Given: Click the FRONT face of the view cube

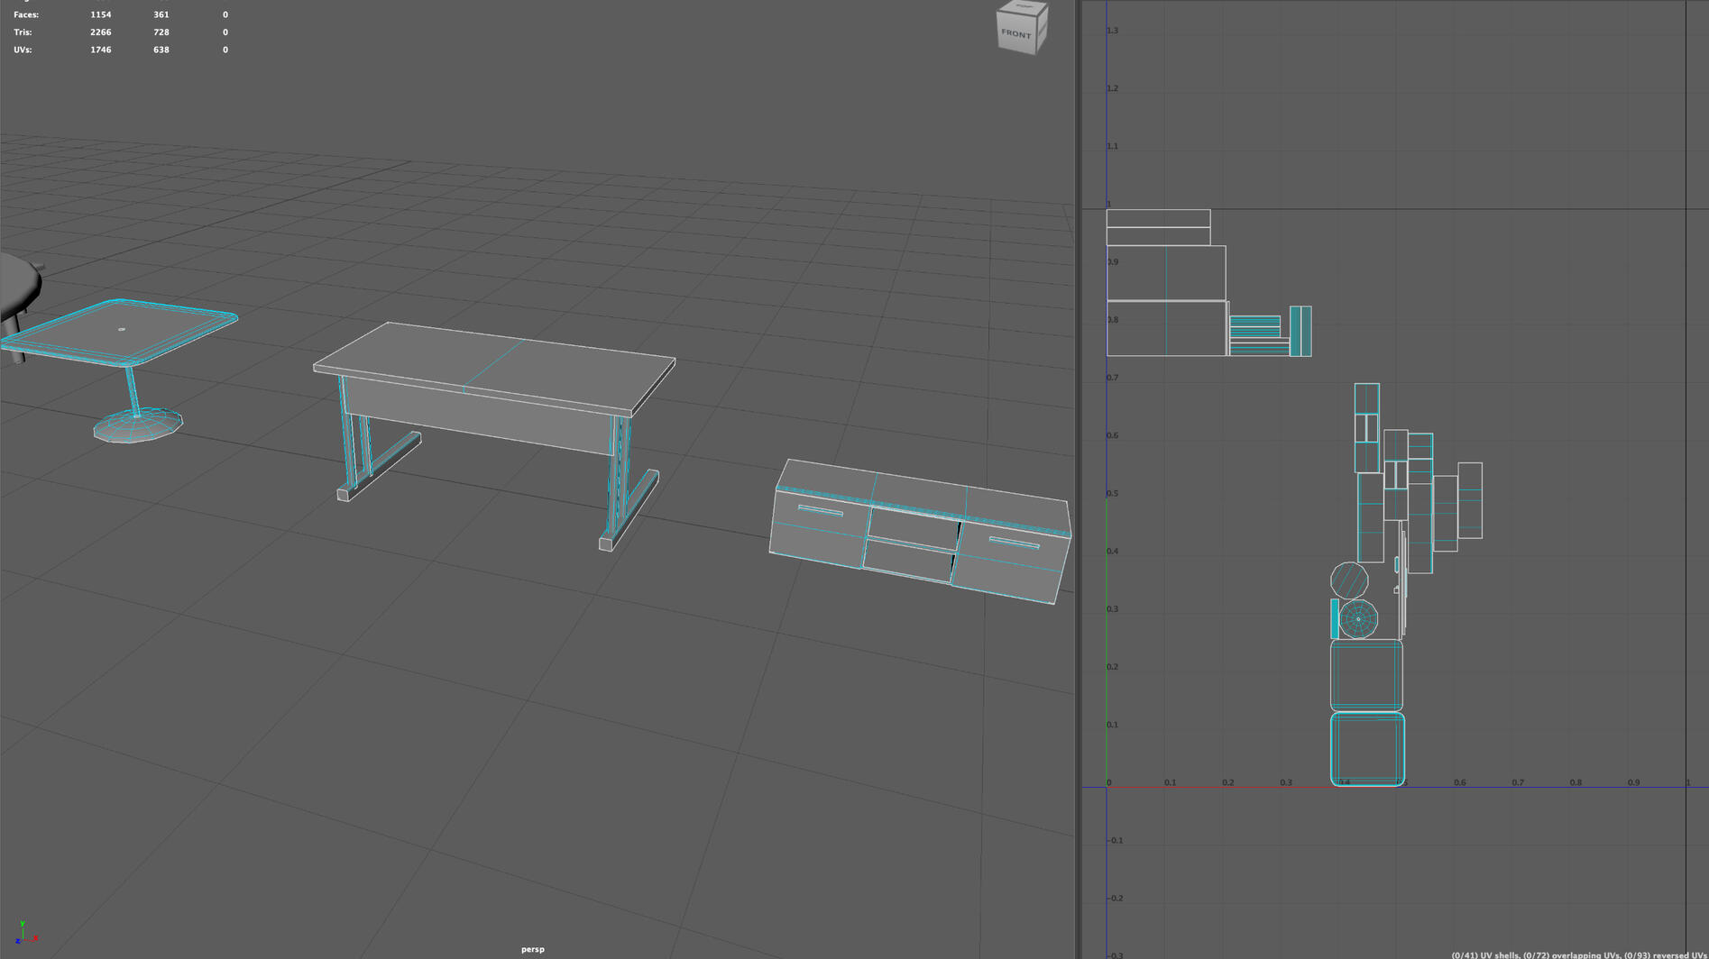Looking at the screenshot, I should (x=1015, y=33).
